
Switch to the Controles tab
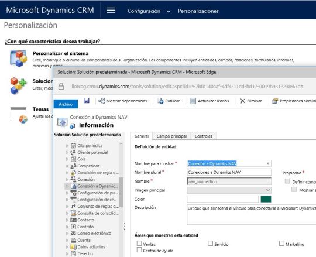(203, 136)
